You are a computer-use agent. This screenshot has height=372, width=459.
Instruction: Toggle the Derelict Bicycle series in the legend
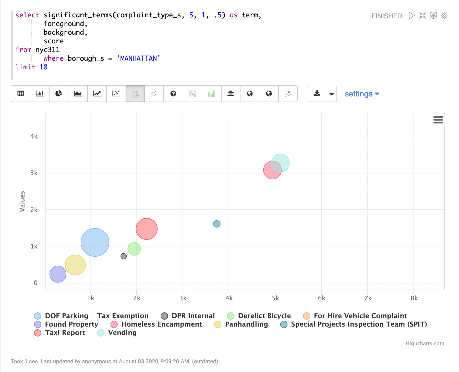[x=264, y=316]
